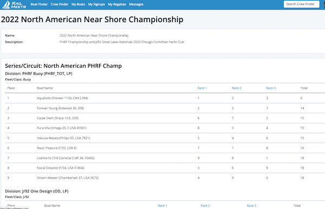This screenshot has height=209, width=325.
Task: Open Race 2 link in J/92 table
Action: (205, 206)
